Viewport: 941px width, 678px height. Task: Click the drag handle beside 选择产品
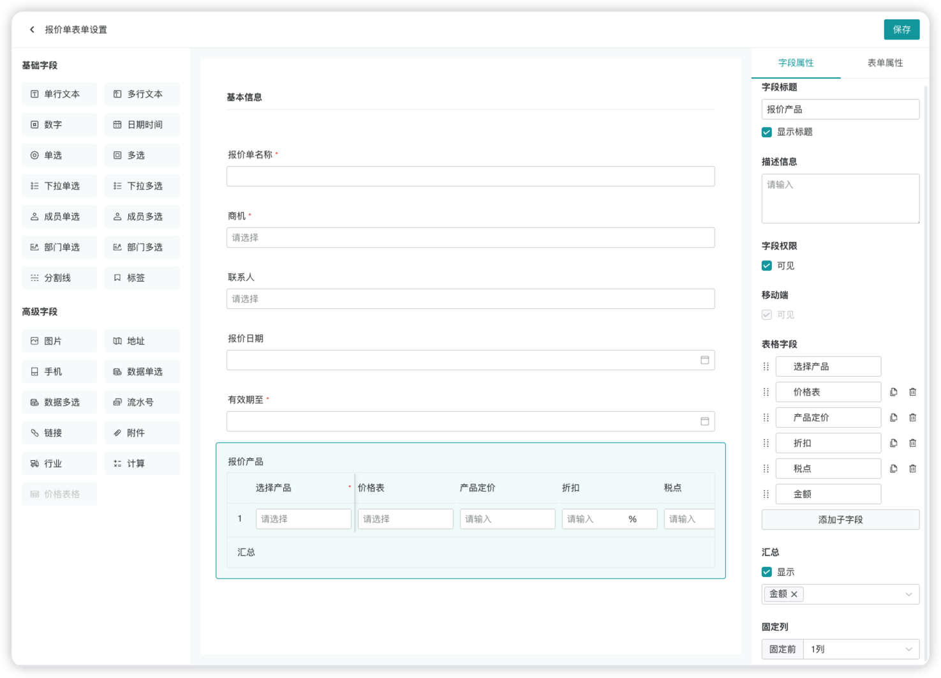tap(766, 366)
